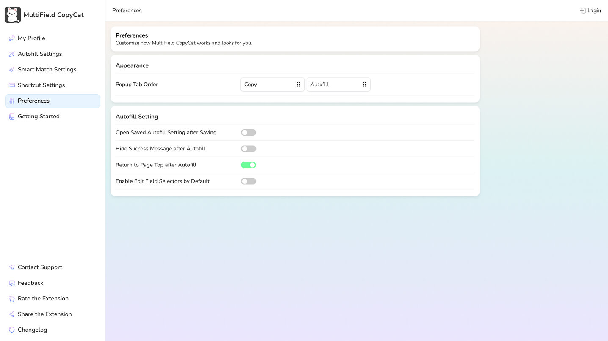Click the MultiField CopyCat title text
Image resolution: width=608 pixels, height=341 pixels.
coord(53,15)
